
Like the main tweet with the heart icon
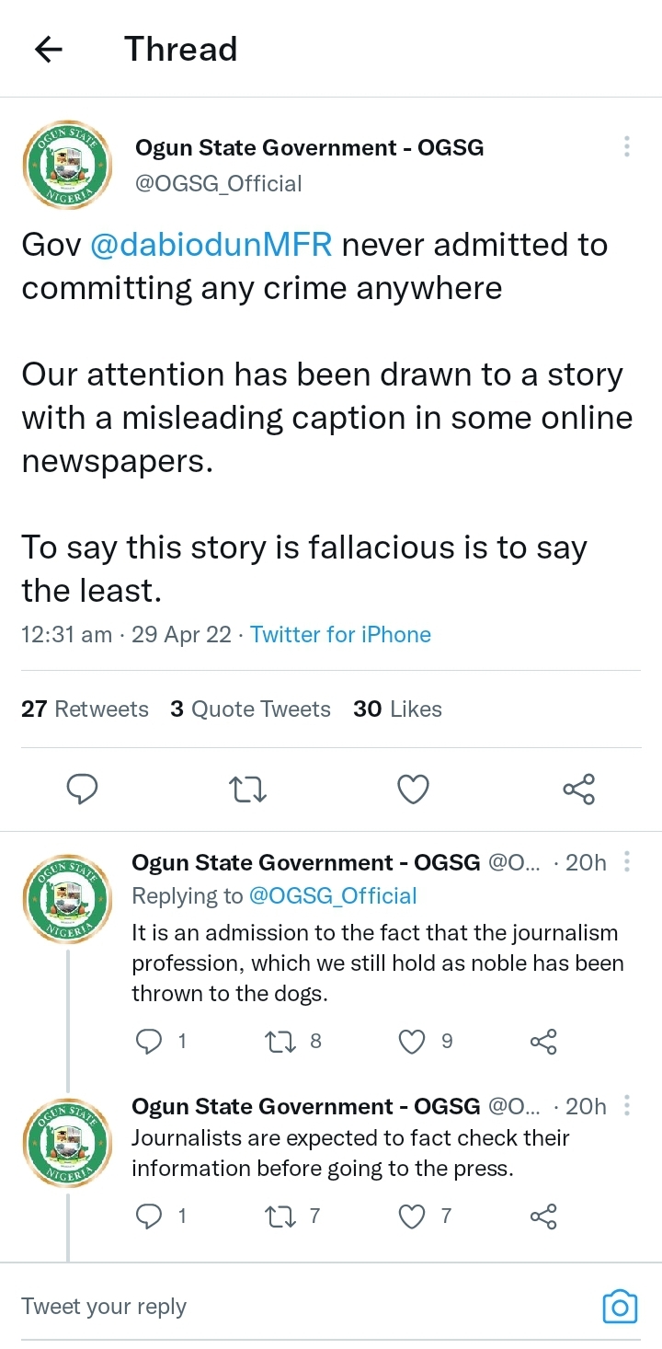(x=413, y=789)
